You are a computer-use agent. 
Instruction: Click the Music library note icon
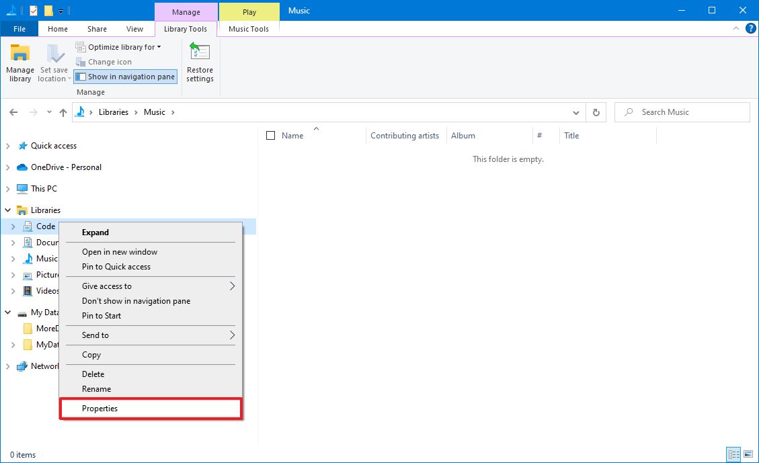click(28, 258)
